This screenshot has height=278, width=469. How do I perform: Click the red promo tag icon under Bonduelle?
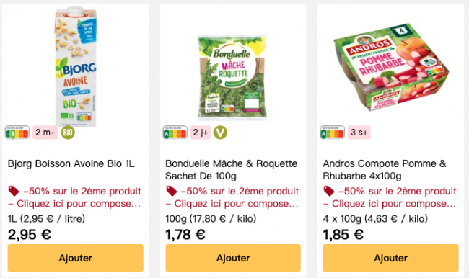172,191
